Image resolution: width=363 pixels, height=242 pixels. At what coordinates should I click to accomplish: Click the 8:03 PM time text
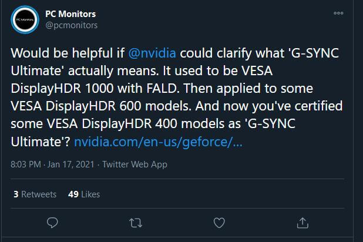26,165
